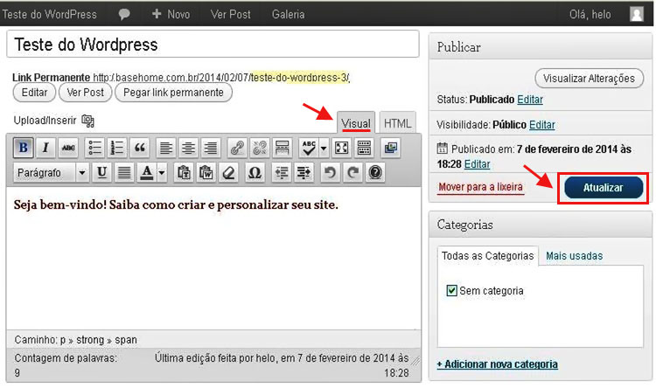656x388 pixels.
Task: Open user avatar in admin bar
Action: [637, 14]
